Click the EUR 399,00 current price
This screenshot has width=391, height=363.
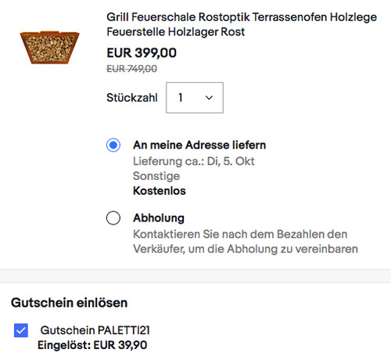tap(142, 52)
